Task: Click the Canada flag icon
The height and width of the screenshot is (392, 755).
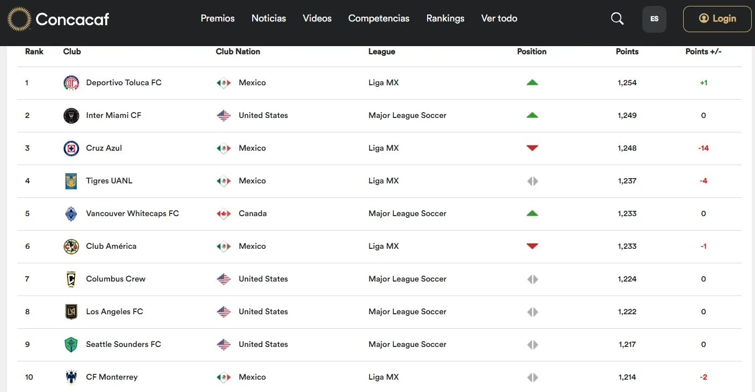Action: (x=224, y=214)
